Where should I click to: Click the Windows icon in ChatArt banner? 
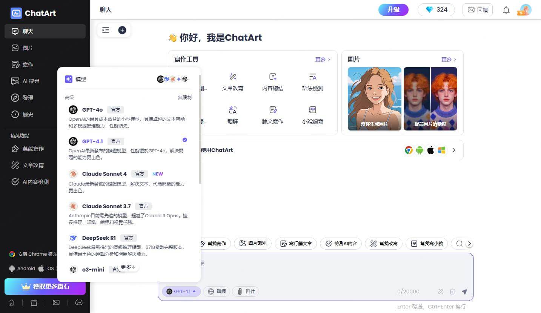coord(441,150)
